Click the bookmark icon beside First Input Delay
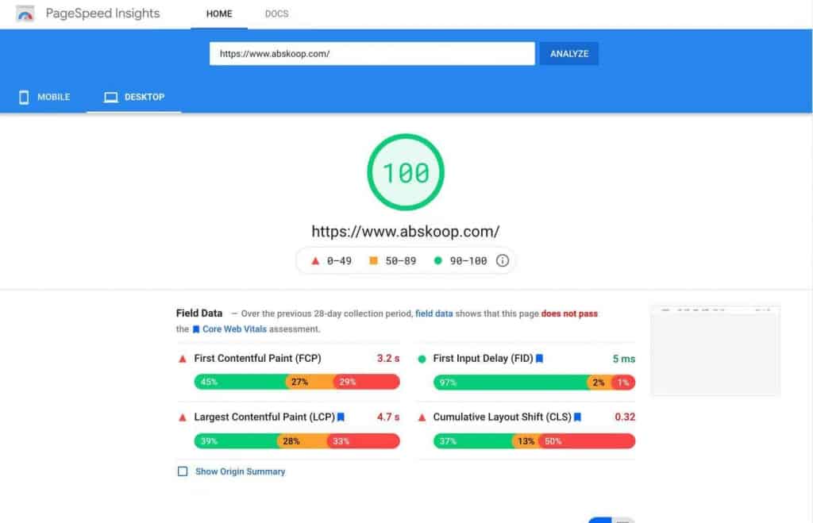The width and height of the screenshot is (813, 523). click(540, 359)
